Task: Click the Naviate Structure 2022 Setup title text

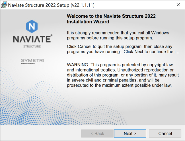Action: point(39,5)
